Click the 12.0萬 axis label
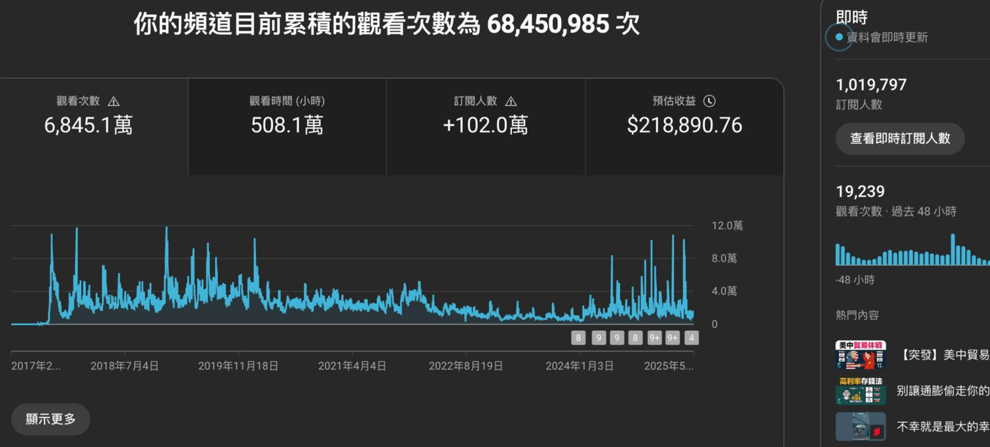Image resolution: width=990 pixels, height=447 pixels. coord(727,226)
